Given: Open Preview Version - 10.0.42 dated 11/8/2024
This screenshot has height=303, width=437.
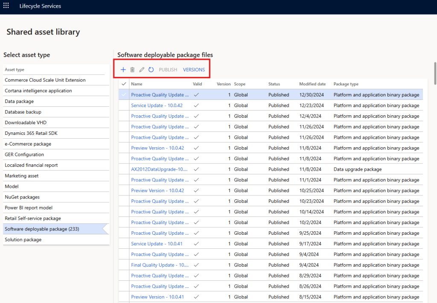Looking at the screenshot, I should tap(157, 148).
